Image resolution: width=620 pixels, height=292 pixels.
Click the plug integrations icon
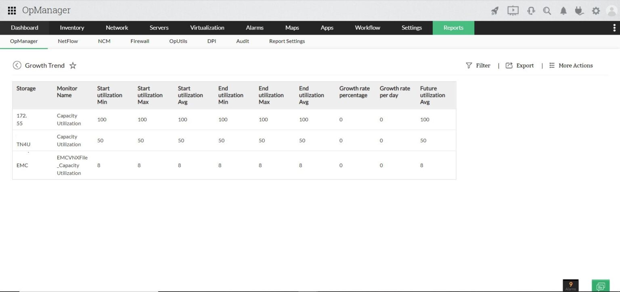(579, 11)
